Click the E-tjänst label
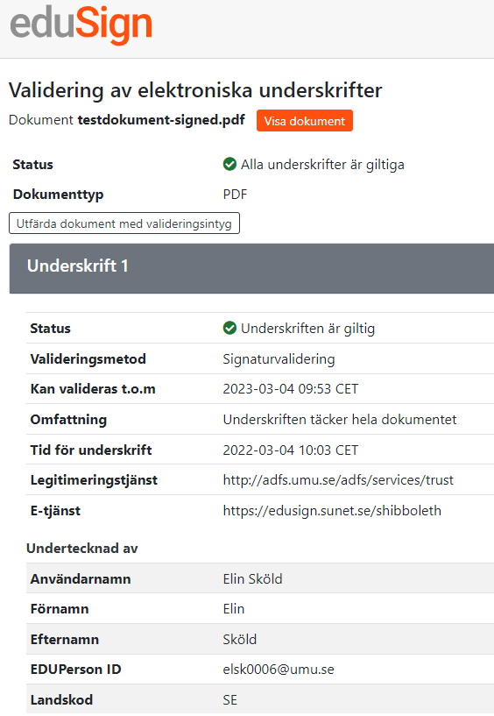Screen dimensions: 494x716 click(55, 511)
